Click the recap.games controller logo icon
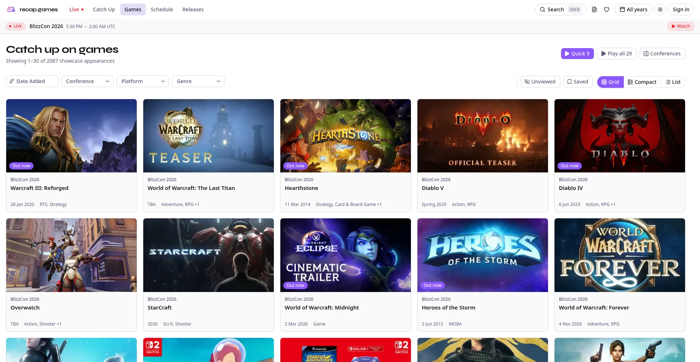 pos(11,9)
